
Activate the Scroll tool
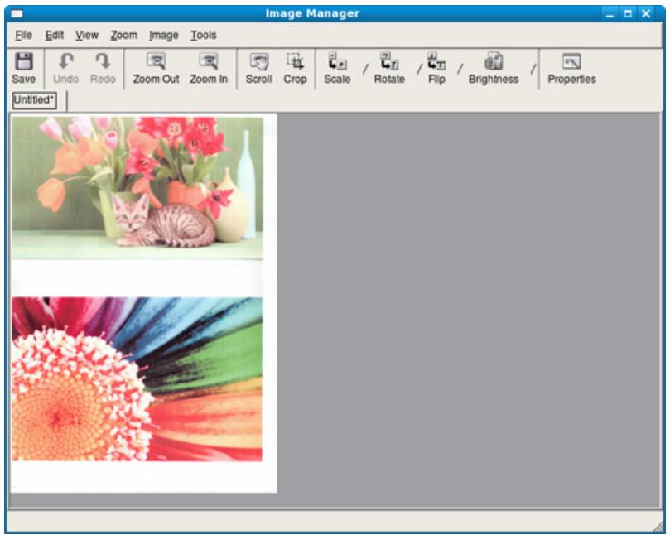(258, 65)
